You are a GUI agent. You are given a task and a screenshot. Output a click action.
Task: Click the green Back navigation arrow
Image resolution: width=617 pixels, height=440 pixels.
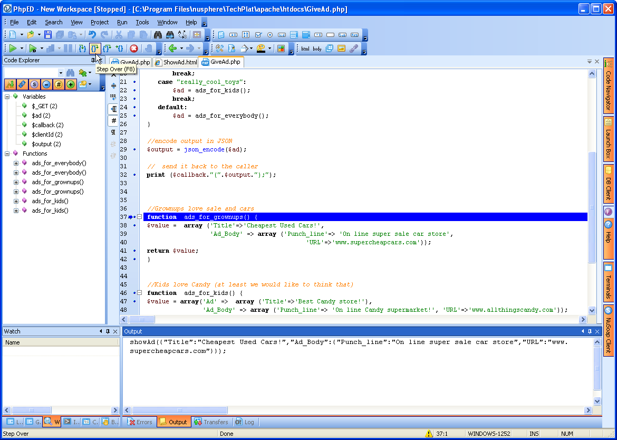coord(172,49)
